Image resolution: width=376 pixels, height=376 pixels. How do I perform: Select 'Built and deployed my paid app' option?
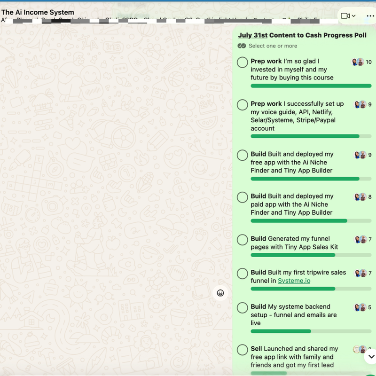(242, 197)
